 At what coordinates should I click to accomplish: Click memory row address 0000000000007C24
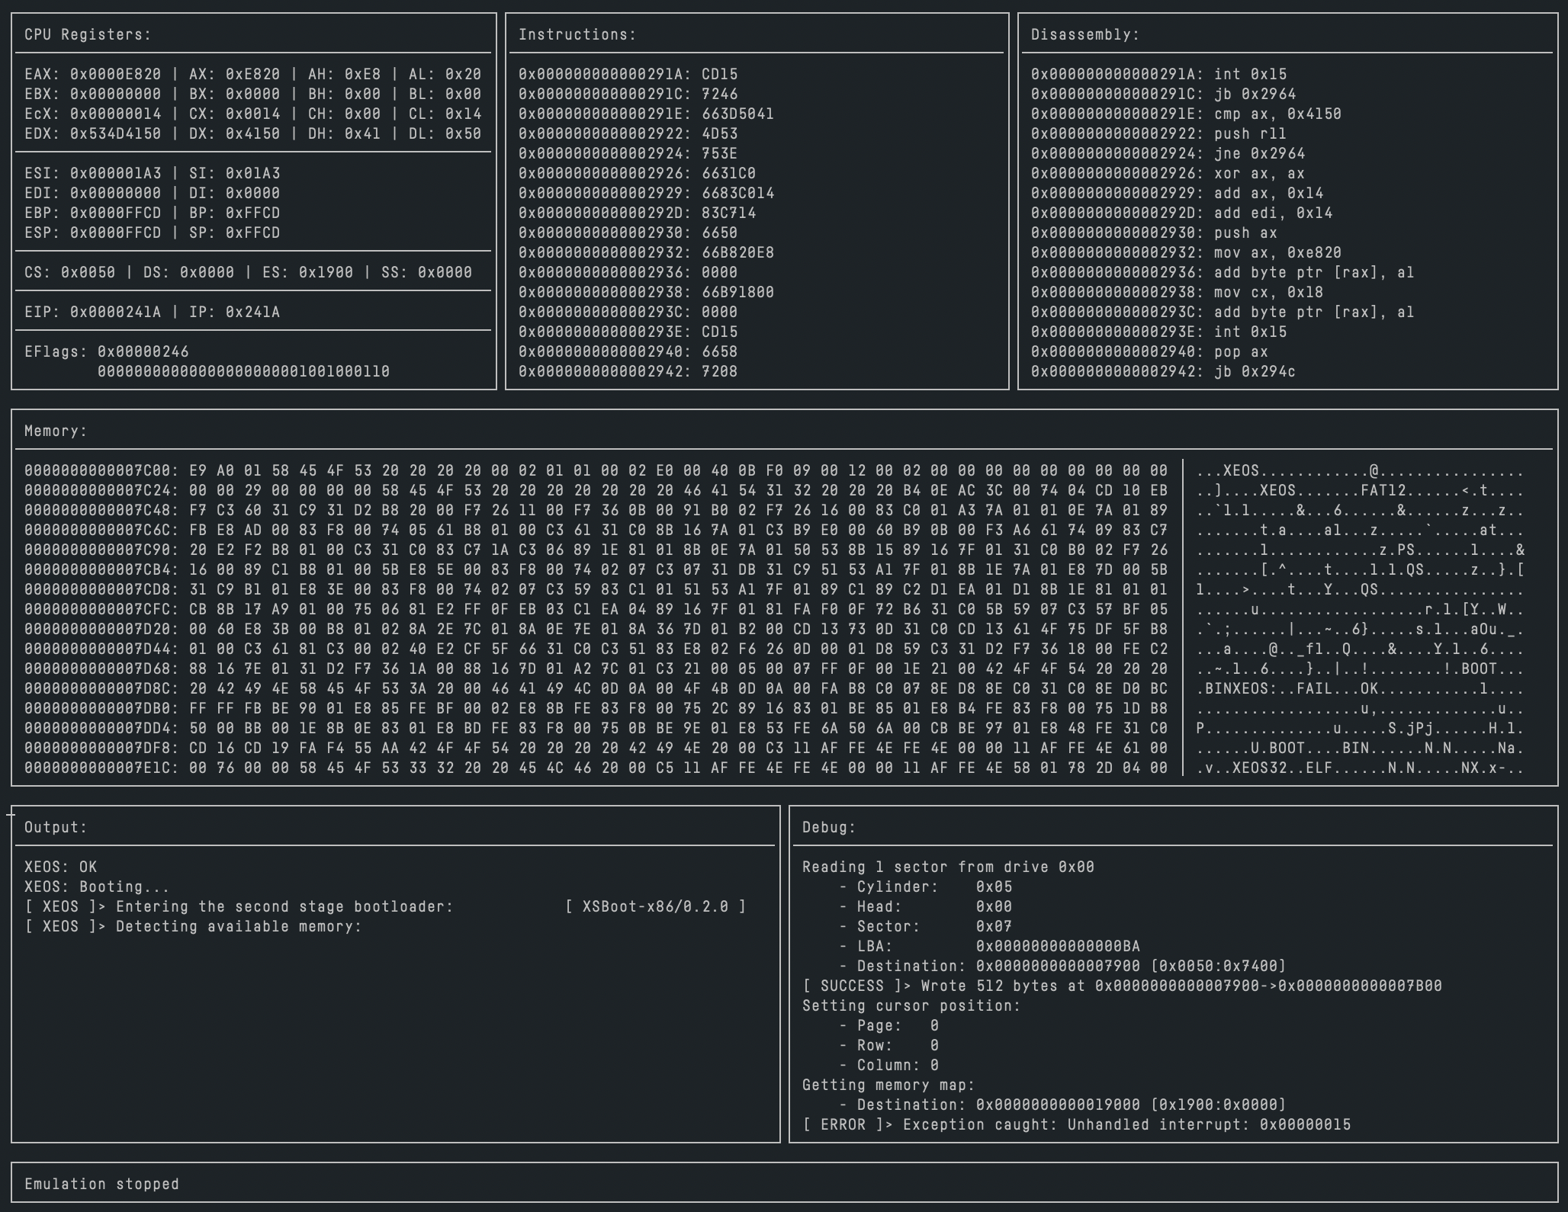[102, 491]
